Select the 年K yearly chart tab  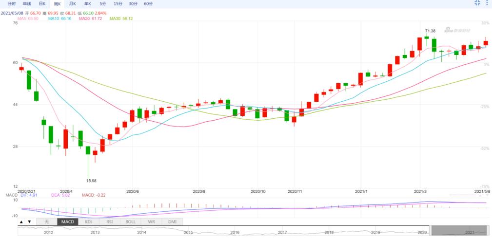click(88, 4)
